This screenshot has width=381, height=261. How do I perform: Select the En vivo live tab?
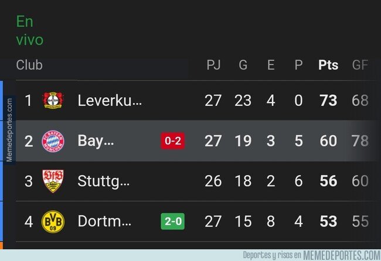tap(30, 30)
